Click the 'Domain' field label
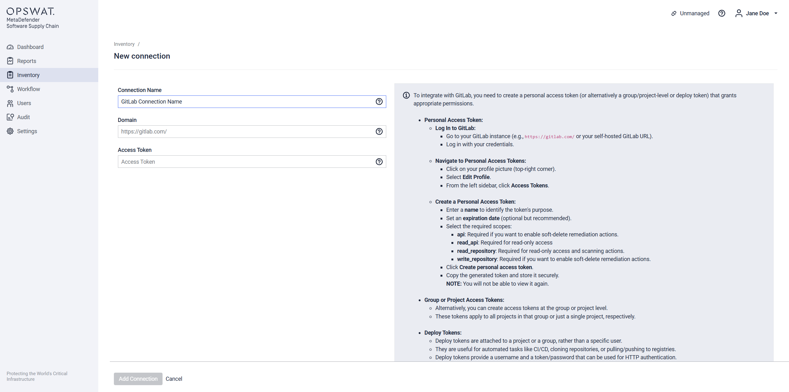789x392 pixels. coord(127,120)
